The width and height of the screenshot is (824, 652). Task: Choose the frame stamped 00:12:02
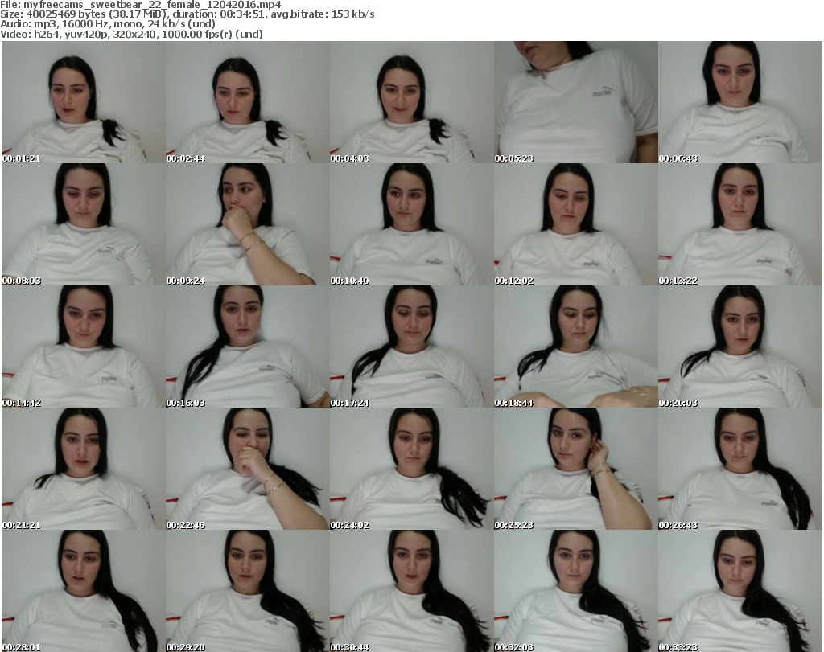click(576, 224)
